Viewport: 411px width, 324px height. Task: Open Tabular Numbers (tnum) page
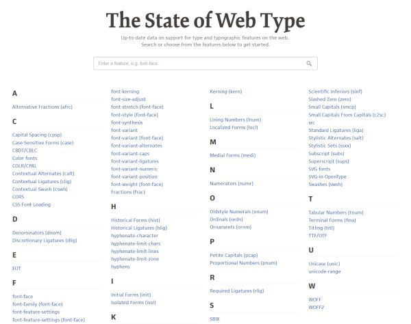pyautogui.click(x=336, y=213)
